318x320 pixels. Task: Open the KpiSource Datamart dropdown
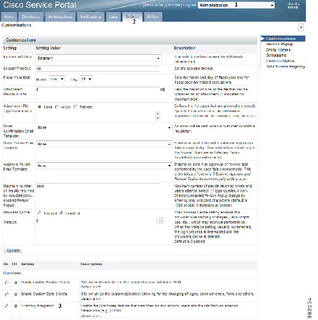click(x=98, y=58)
